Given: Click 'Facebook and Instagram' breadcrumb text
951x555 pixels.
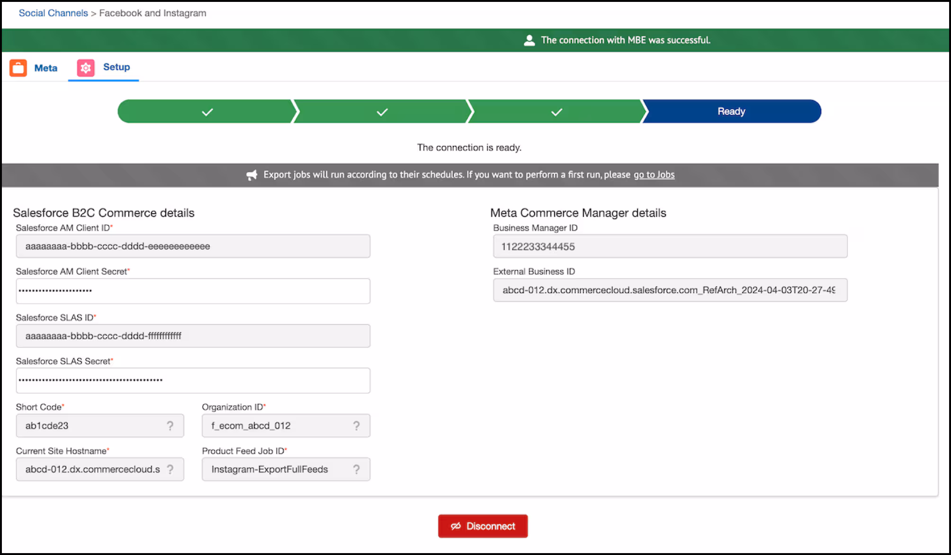Looking at the screenshot, I should (153, 13).
